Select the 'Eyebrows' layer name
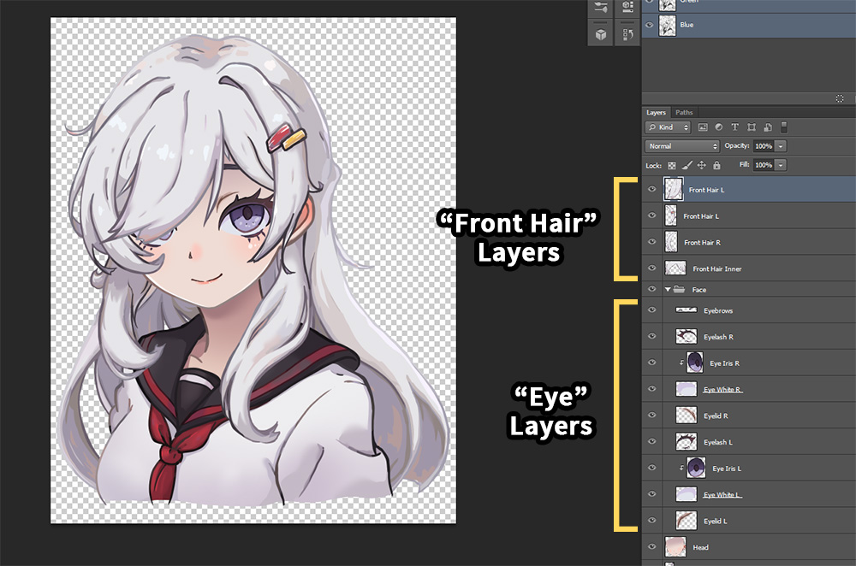The image size is (856, 566). tap(718, 310)
